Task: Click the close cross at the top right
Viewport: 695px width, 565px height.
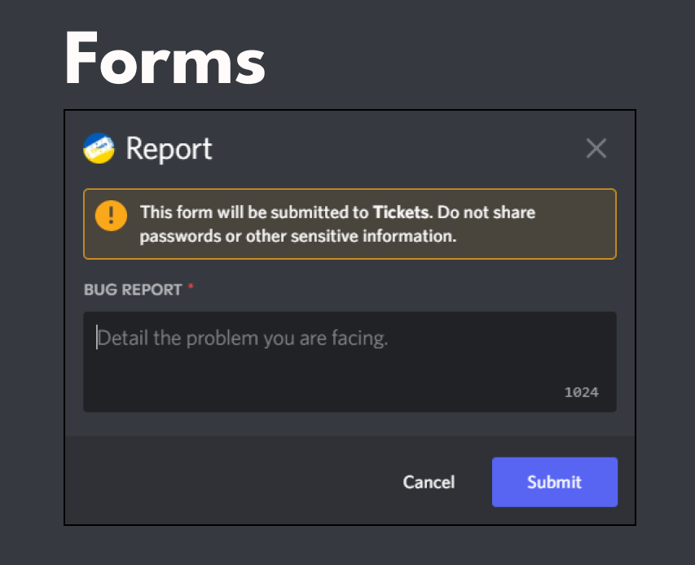Action: point(596,148)
